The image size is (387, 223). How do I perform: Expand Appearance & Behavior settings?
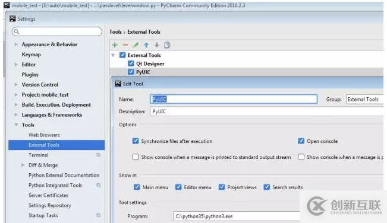click(x=16, y=44)
